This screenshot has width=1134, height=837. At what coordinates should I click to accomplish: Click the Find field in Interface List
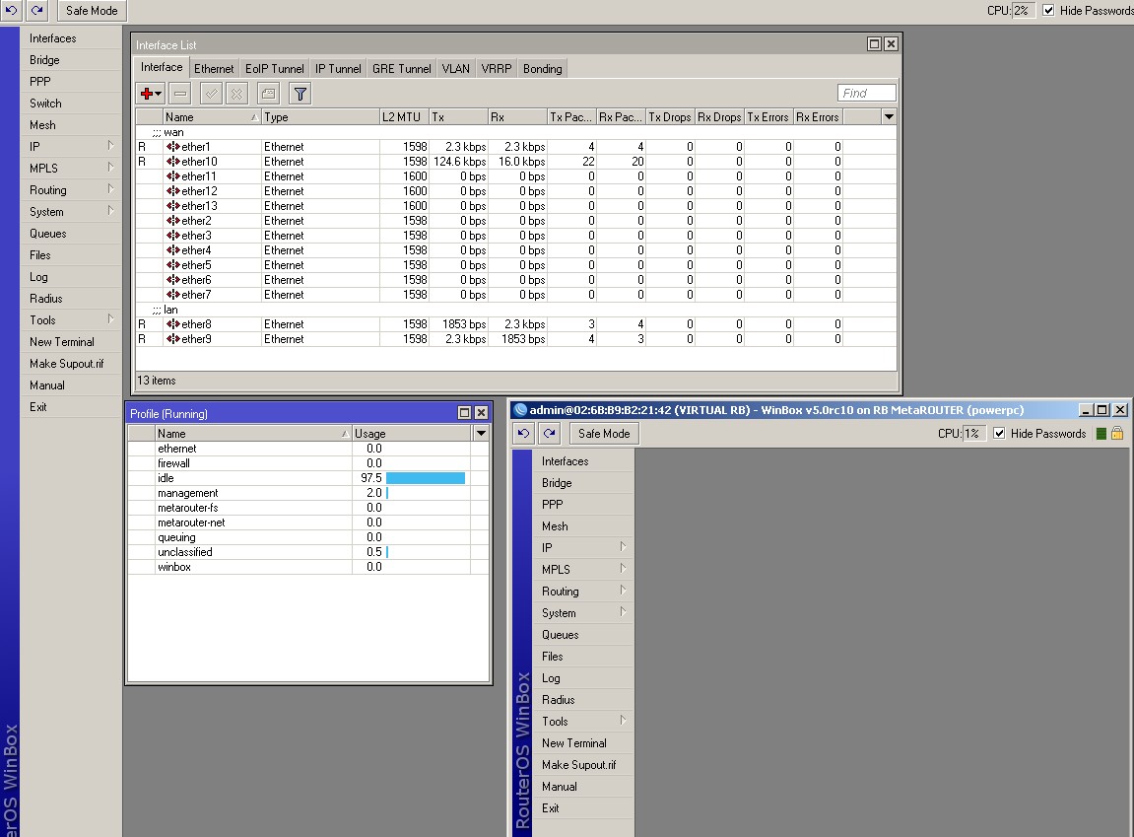pyautogui.click(x=866, y=94)
